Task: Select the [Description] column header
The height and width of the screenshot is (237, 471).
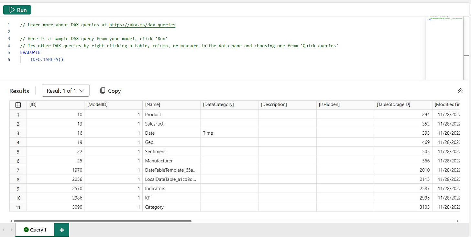Action: click(x=287, y=105)
